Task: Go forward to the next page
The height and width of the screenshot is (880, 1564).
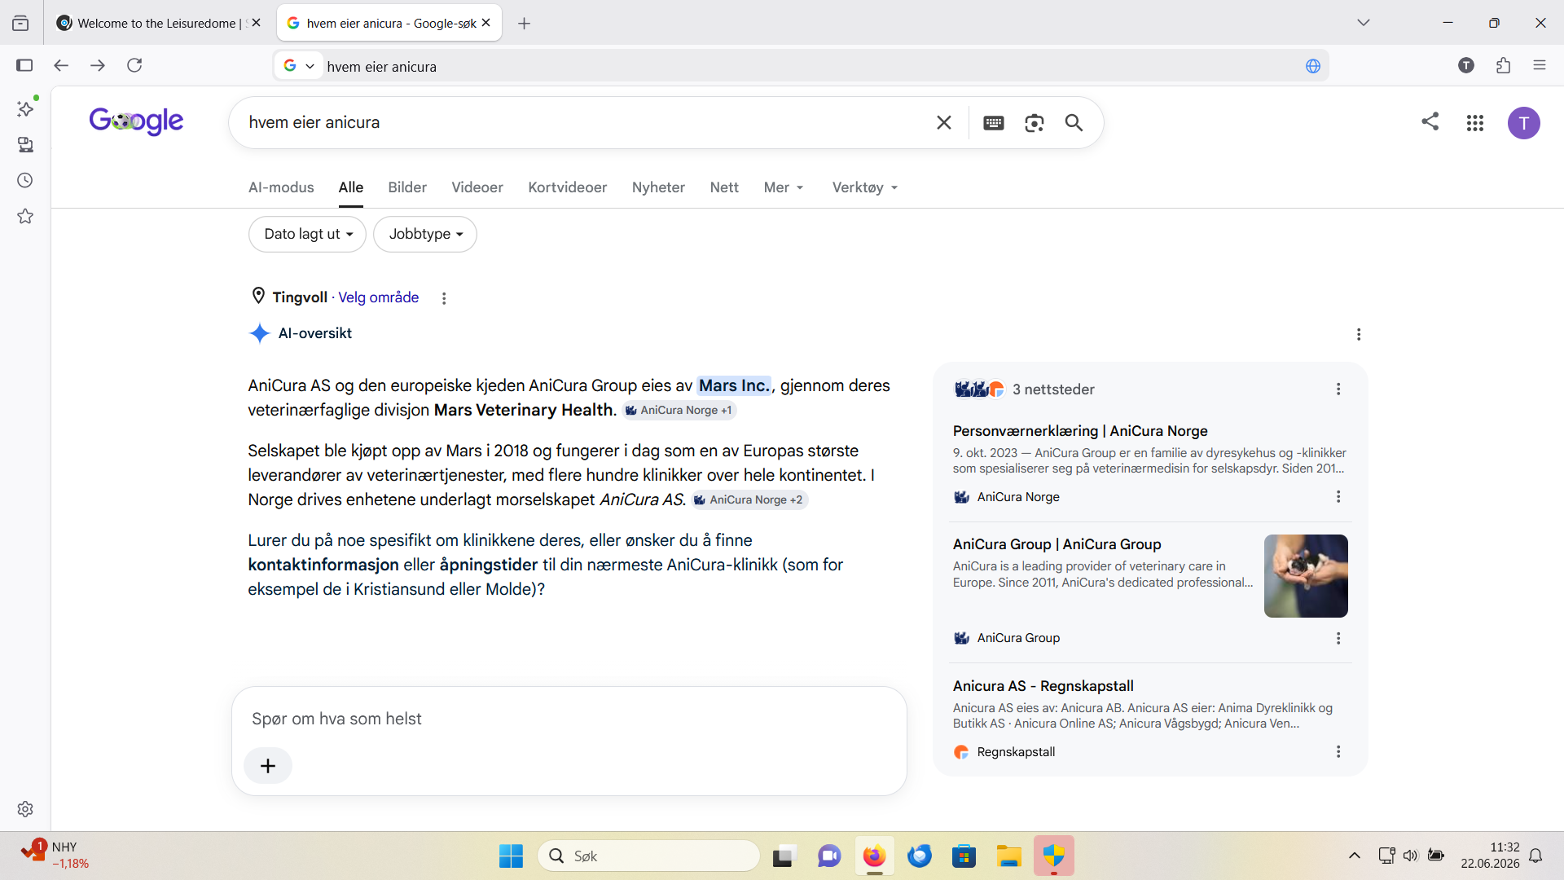Action: [98, 65]
